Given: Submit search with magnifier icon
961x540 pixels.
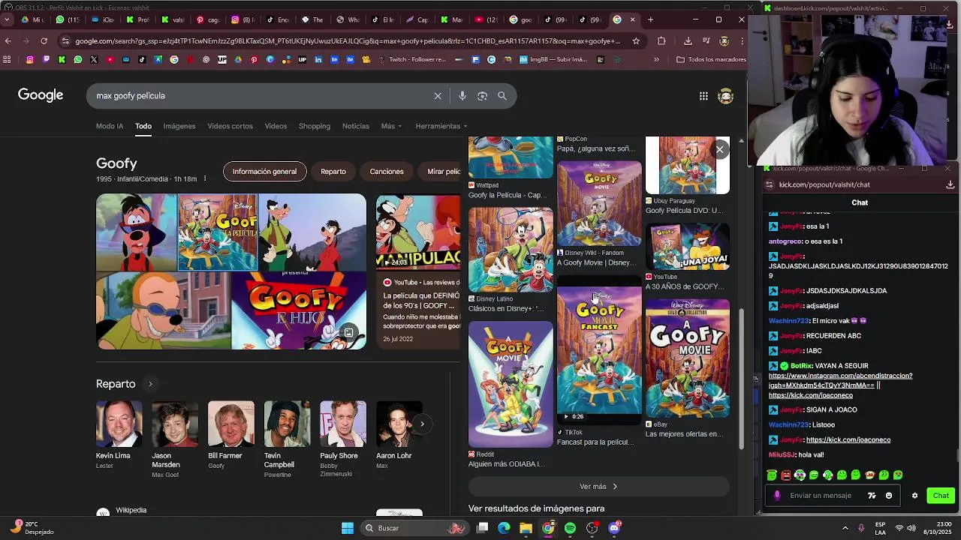Looking at the screenshot, I should (502, 96).
